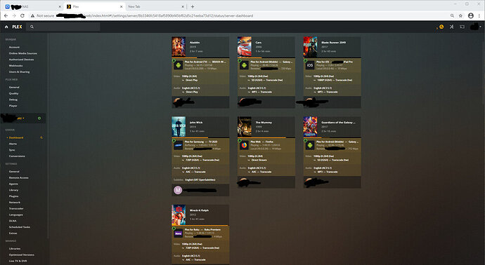Open Chrome's three-dot menu
The width and height of the screenshot is (485, 265).
[x=479, y=15]
